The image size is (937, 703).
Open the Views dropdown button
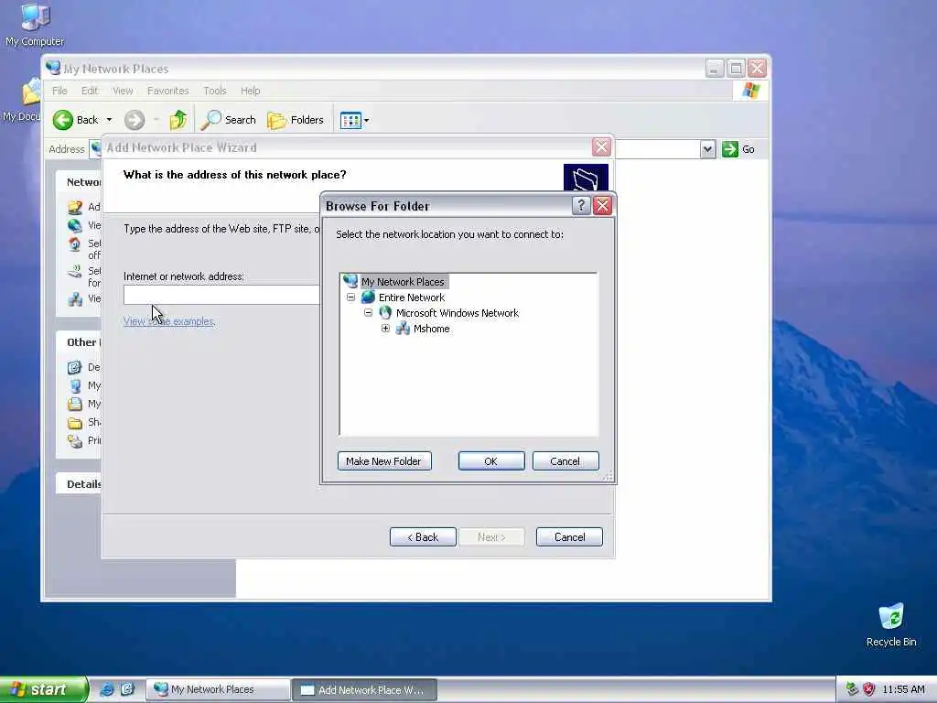point(355,120)
